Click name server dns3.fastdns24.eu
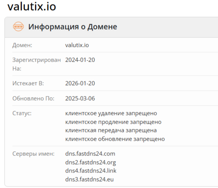Image resolution: width=218 pixels, height=188 pixels. 90,179
